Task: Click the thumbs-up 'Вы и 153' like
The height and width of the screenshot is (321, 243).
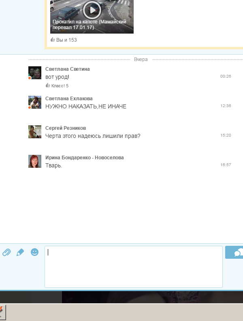Action: coord(64,40)
